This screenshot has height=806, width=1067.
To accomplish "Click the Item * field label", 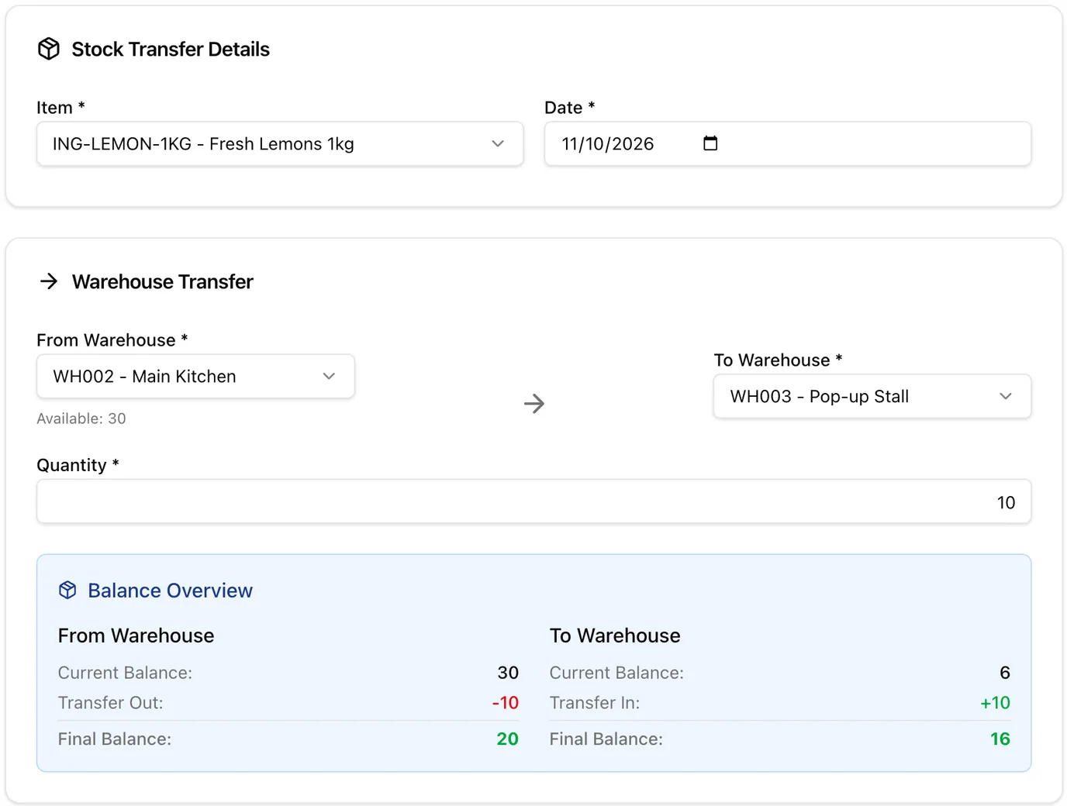I will coord(60,108).
